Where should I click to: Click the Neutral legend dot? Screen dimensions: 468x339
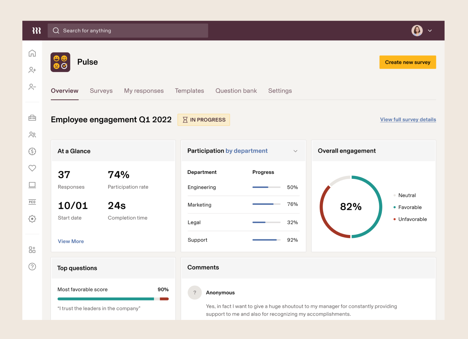[x=394, y=195]
